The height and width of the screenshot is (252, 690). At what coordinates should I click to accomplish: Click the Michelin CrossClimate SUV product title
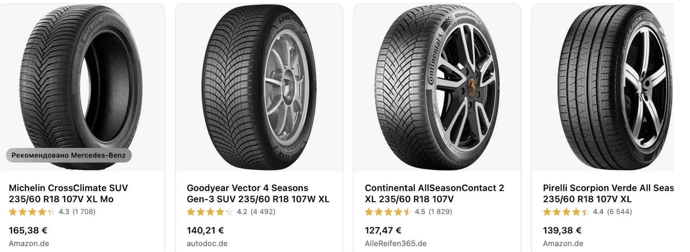point(68,193)
